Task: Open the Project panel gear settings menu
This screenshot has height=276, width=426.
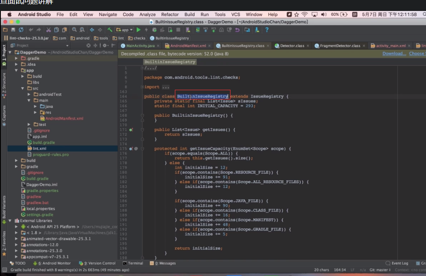Action: (x=105, y=46)
